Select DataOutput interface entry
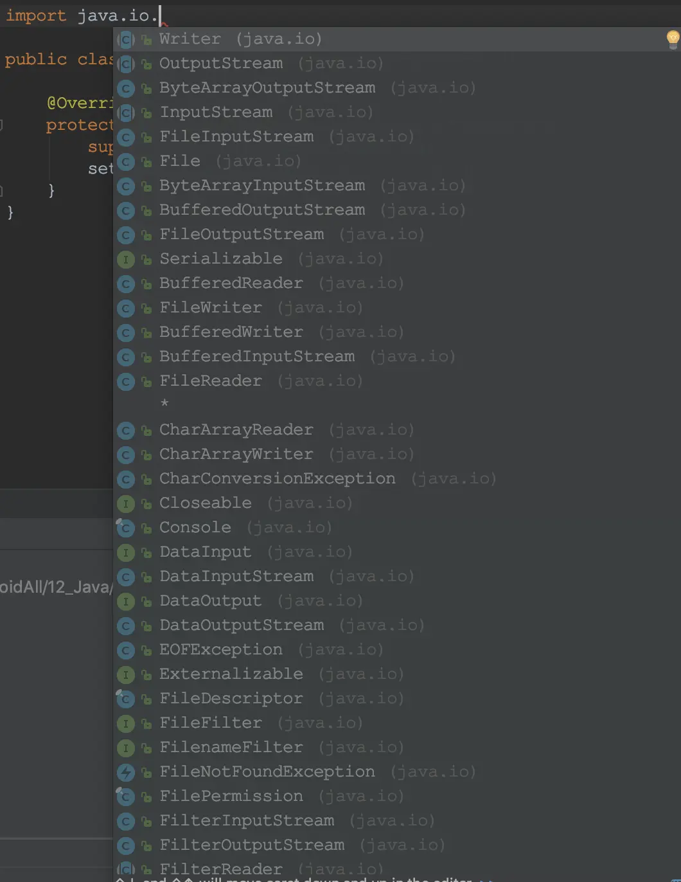The width and height of the screenshot is (681, 882). (397, 601)
